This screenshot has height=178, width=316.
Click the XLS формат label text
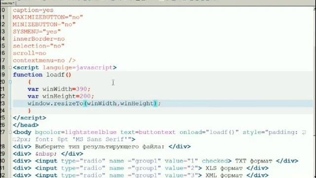[224, 168]
